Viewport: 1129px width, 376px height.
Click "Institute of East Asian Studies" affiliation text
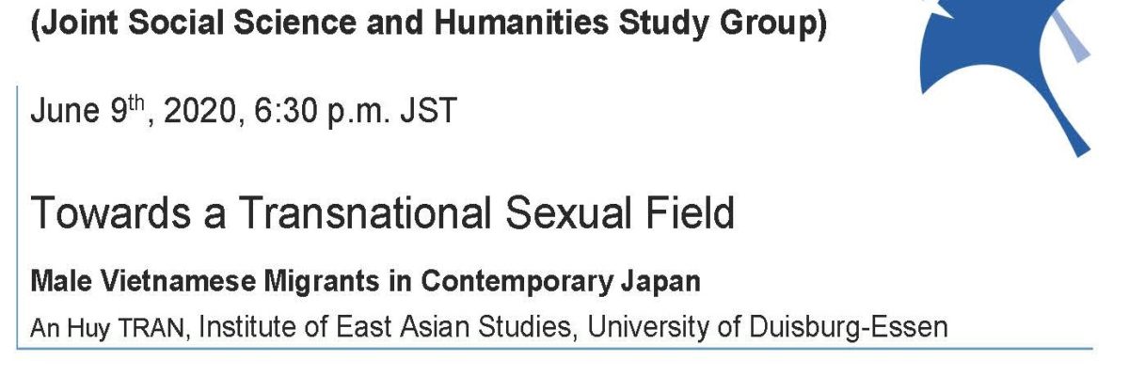pyautogui.click(x=383, y=328)
